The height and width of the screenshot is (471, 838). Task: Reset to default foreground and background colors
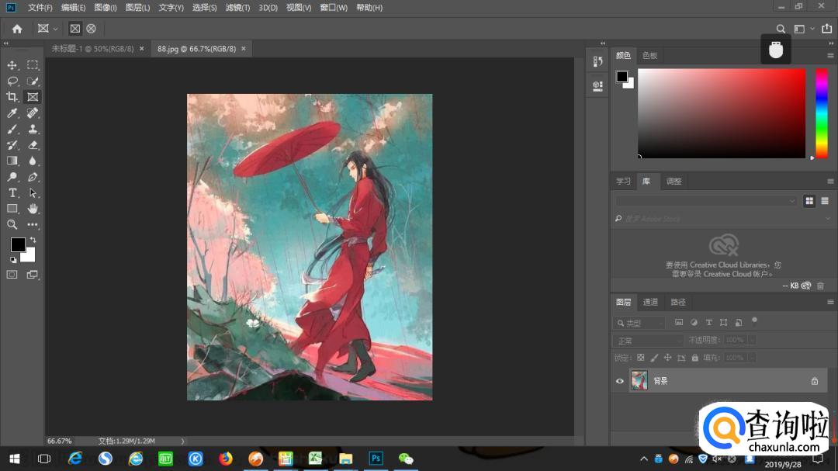click(x=13, y=260)
